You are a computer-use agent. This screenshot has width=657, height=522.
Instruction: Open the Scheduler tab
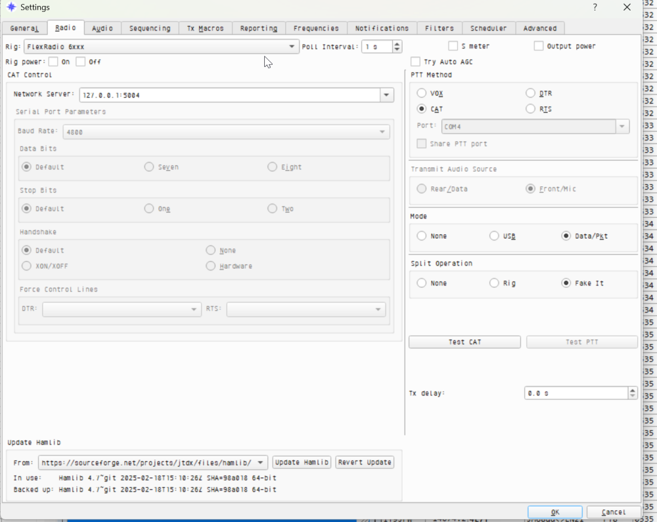489,28
